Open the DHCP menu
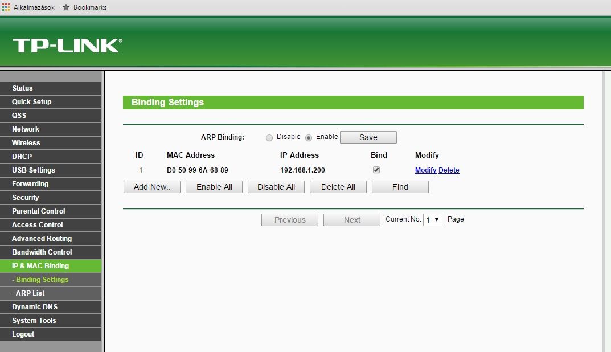The image size is (611, 352). click(x=51, y=156)
